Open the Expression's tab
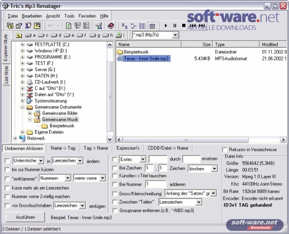Screen dimensions: 289x234 click(128, 148)
